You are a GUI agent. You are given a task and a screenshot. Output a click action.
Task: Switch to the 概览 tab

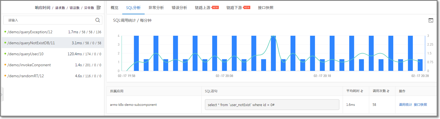pyautogui.click(x=114, y=8)
